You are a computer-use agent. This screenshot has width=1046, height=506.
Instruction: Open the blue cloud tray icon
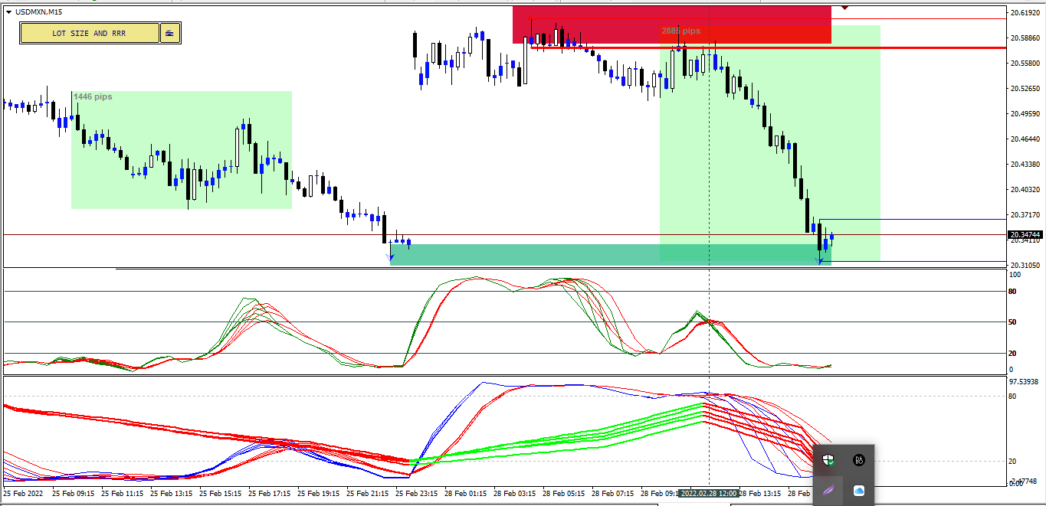(x=859, y=491)
